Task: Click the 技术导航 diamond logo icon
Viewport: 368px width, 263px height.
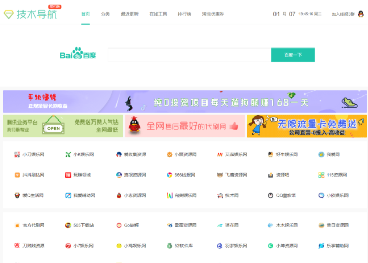Action: (9, 14)
